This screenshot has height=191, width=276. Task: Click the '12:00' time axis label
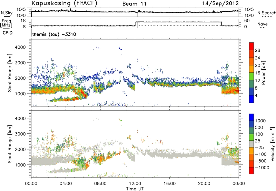coord(135,184)
